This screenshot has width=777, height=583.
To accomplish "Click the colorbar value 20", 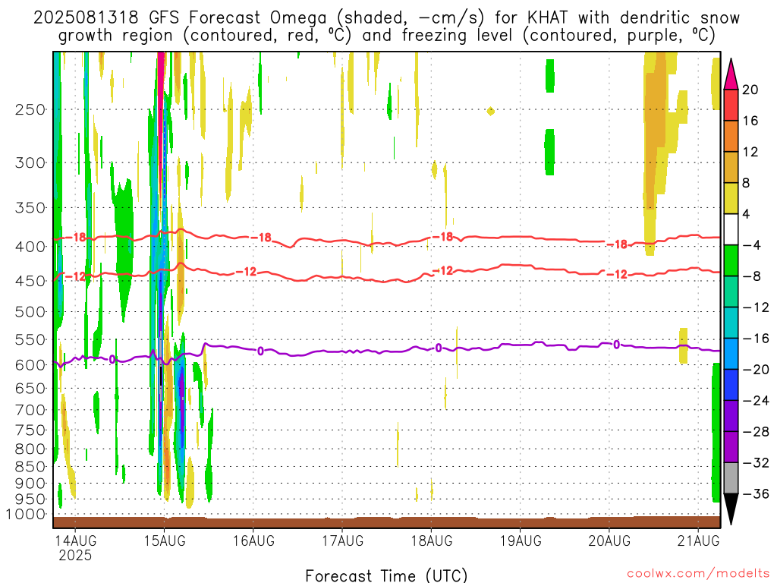I will 750,90.
